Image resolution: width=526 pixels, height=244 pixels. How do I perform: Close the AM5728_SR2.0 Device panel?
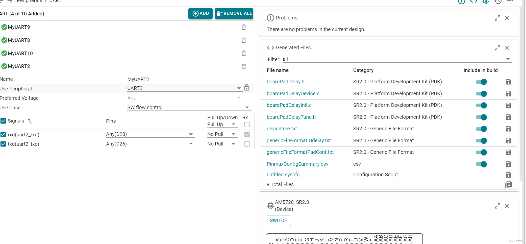click(507, 206)
